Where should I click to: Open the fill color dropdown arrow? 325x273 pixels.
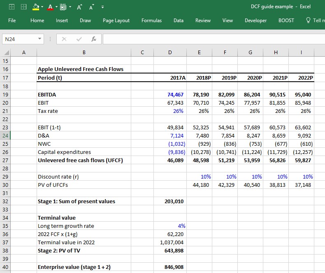coord(42,7)
